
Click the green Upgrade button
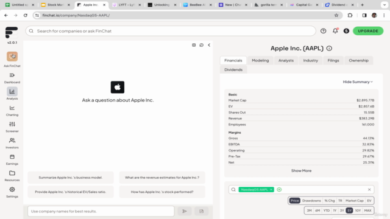(x=368, y=31)
